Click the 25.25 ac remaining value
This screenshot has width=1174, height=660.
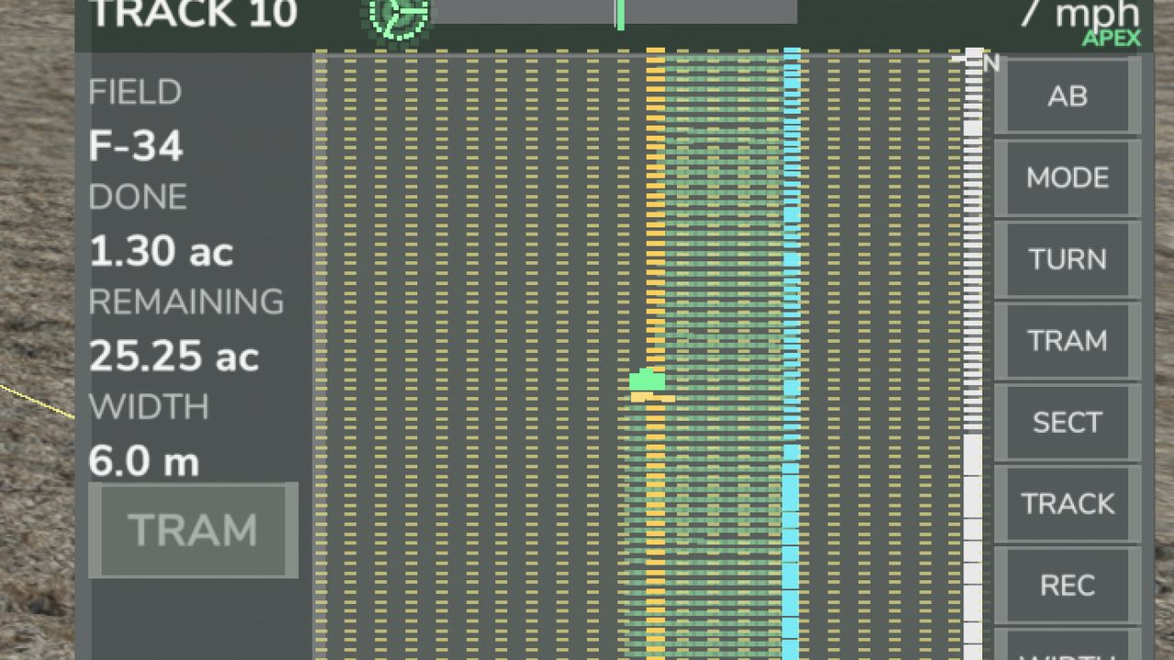point(173,356)
